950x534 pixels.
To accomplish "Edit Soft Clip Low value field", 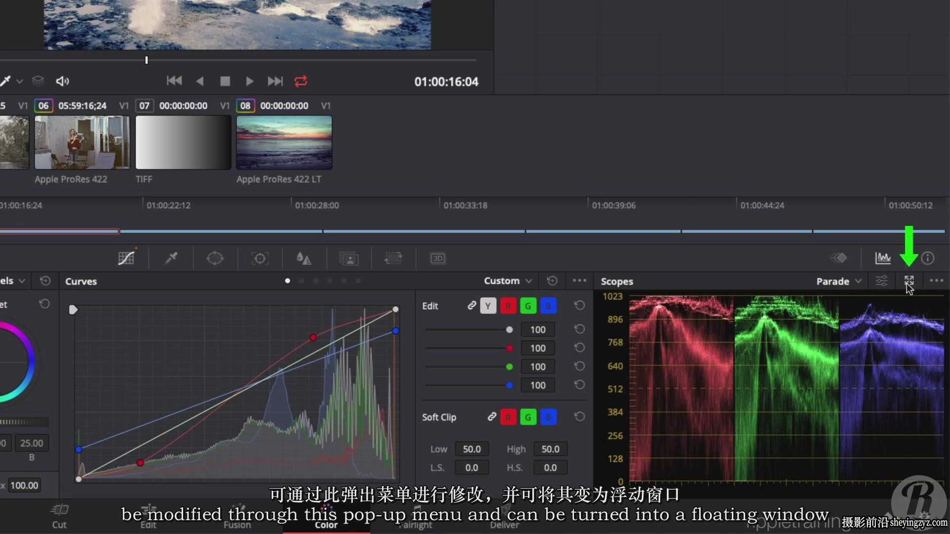I will tap(472, 449).
